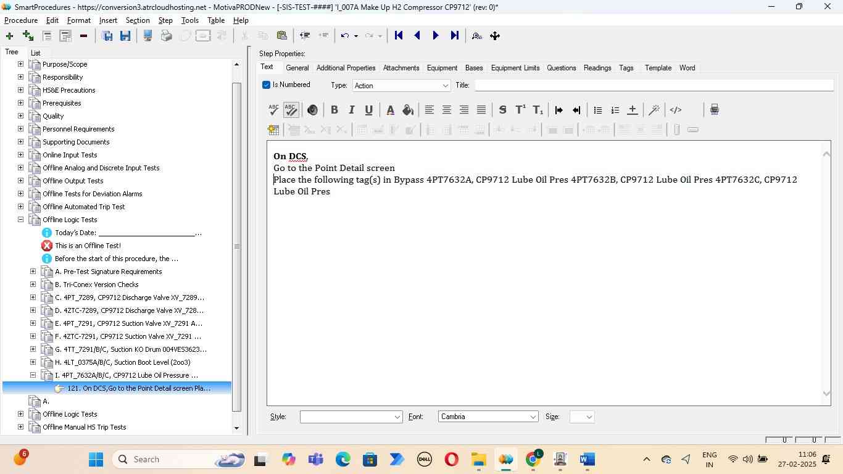Open the HTML code view icon

click(x=676, y=110)
